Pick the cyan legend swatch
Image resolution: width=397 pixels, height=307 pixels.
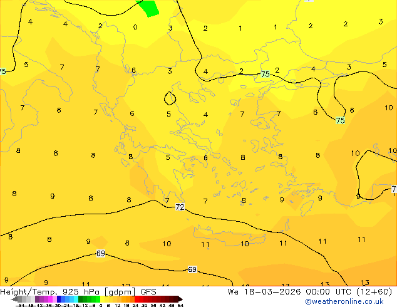tap(76, 299)
